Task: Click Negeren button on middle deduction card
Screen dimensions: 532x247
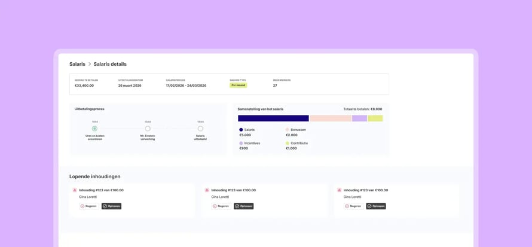Action: pyautogui.click(x=221, y=206)
